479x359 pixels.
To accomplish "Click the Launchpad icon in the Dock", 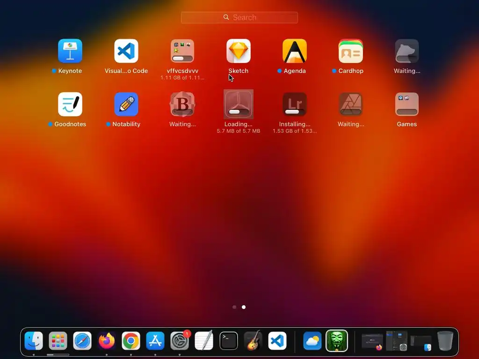I will [x=58, y=341].
